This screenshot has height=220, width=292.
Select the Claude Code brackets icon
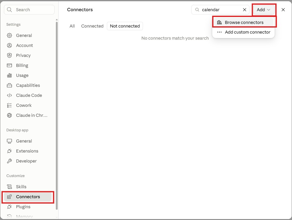pos(9,95)
